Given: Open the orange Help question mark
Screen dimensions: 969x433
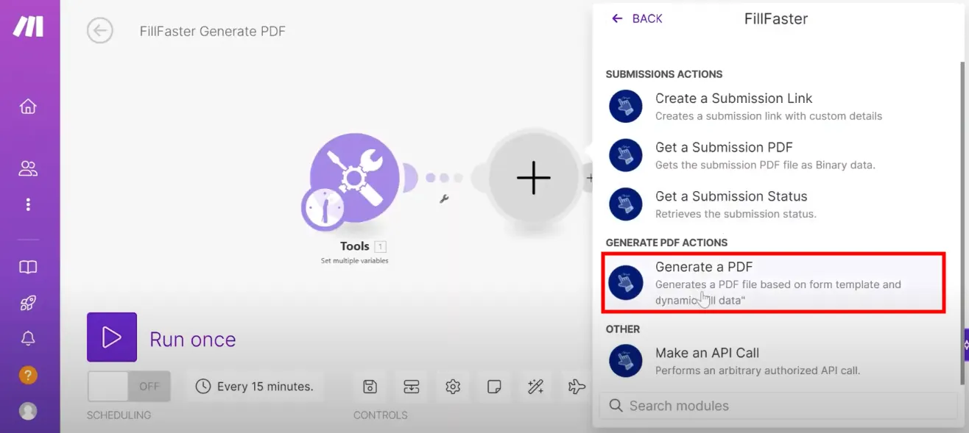Looking at the screenshot, I should [28, 374].
